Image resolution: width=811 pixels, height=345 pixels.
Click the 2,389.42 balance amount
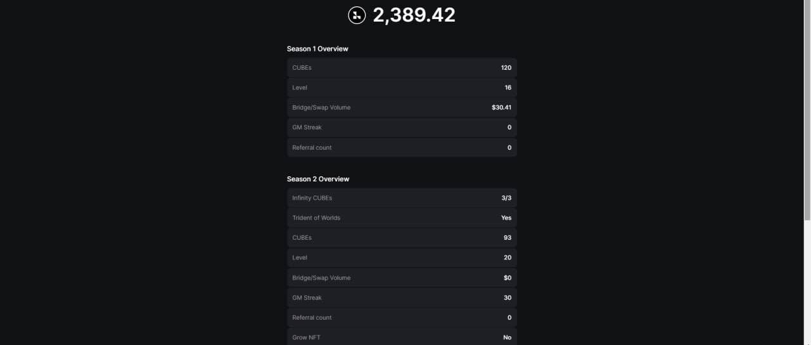(414, 15)
